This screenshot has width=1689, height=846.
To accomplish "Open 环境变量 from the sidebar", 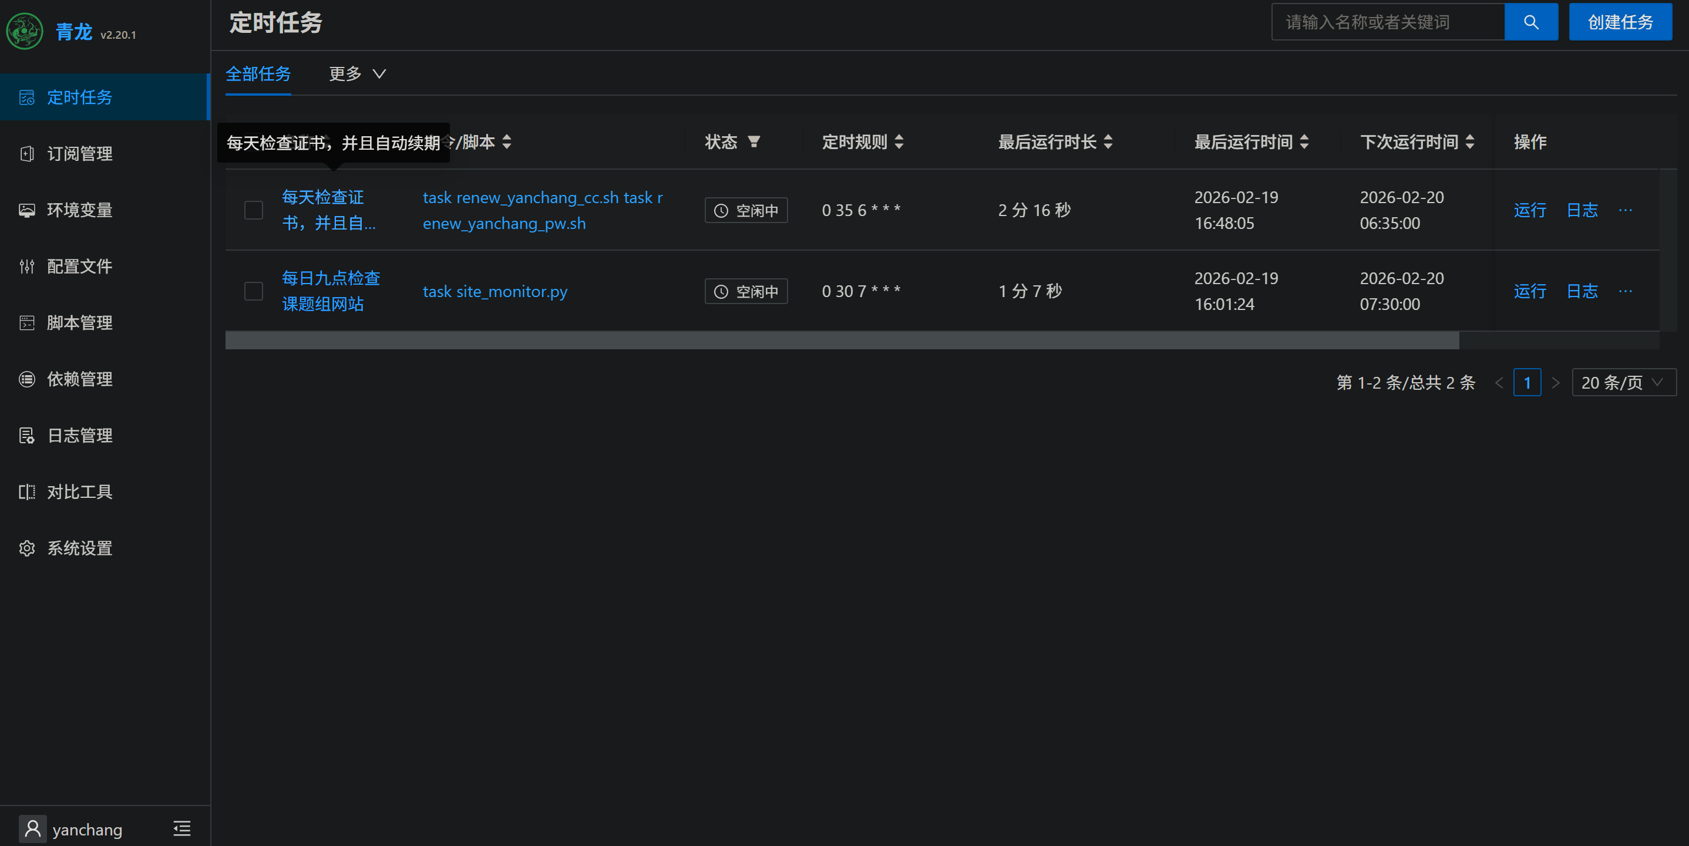I will click(79, 210).
